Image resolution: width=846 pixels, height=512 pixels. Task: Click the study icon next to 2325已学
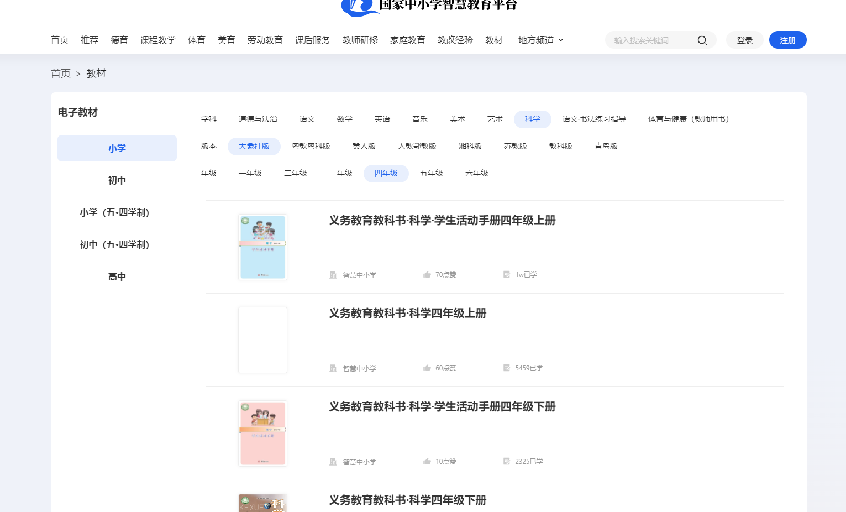[506, 461]
